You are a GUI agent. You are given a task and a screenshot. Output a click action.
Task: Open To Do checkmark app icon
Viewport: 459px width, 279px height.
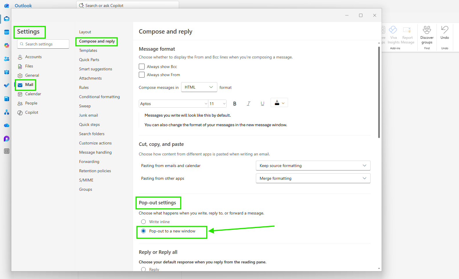coord(7,85)
